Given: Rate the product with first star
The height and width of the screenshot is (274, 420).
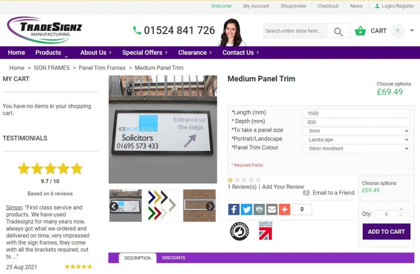Looking at the screenshot, I should pos(230,180).
